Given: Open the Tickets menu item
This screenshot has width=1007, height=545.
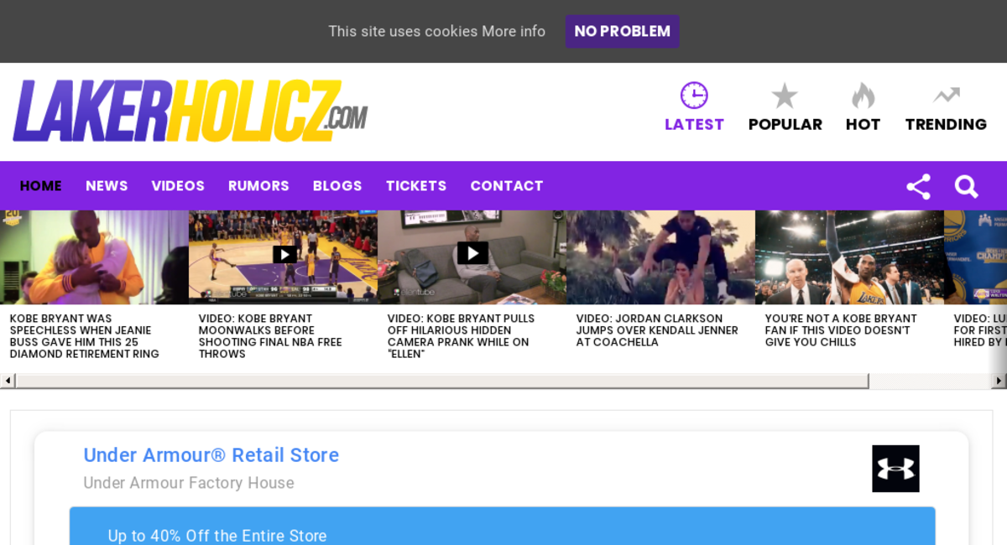Looking at the screenshot, I should tap(416, 186).
